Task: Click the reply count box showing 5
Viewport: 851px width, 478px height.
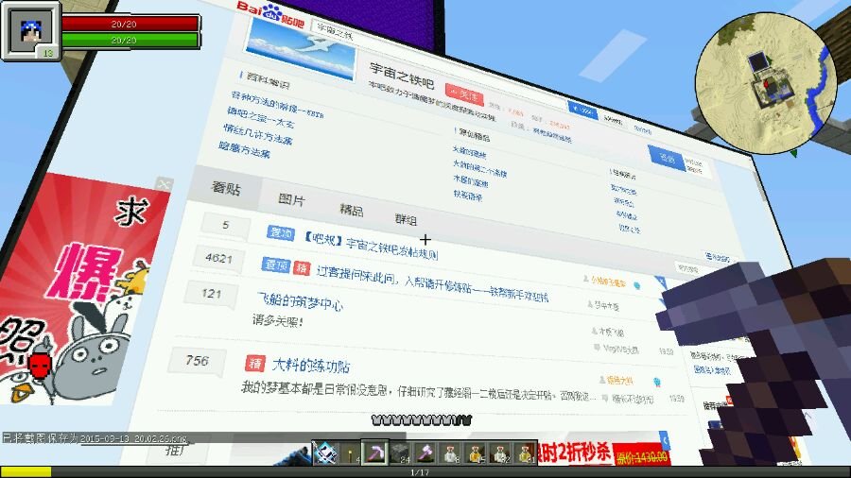Action: point(226,225)
